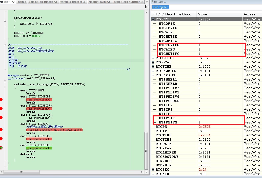Collapse the if(InterruptState) code block fold
Image resolution: width=262 pixels, height=178 pixels.
coord(5,21)
